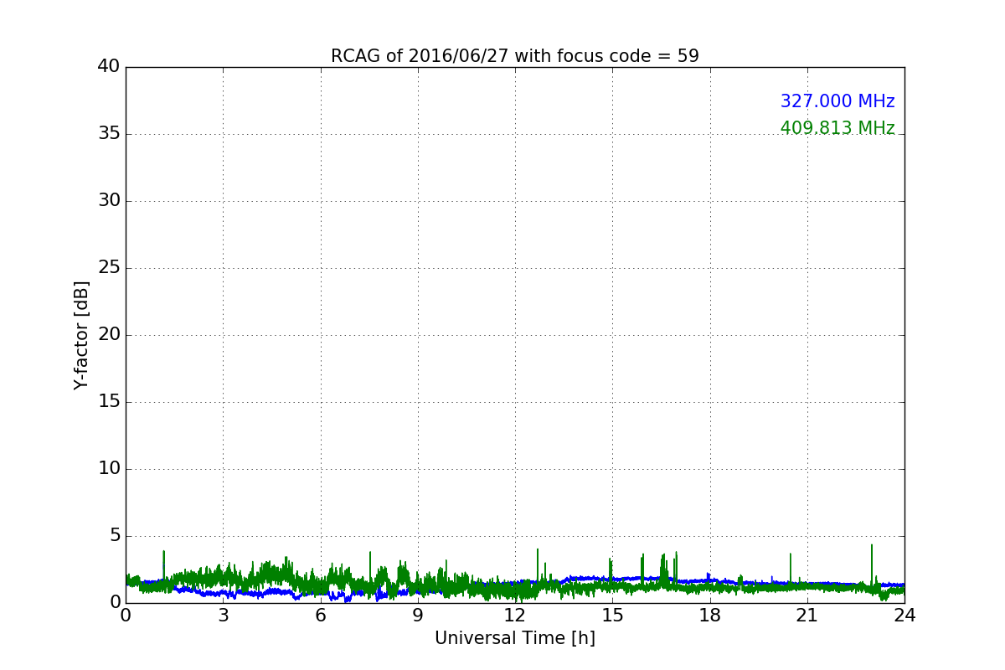This screenshot has width=1005, height=670.
Task: Click the y-axis tick label '25'
Action: click(x=109, y=268)
